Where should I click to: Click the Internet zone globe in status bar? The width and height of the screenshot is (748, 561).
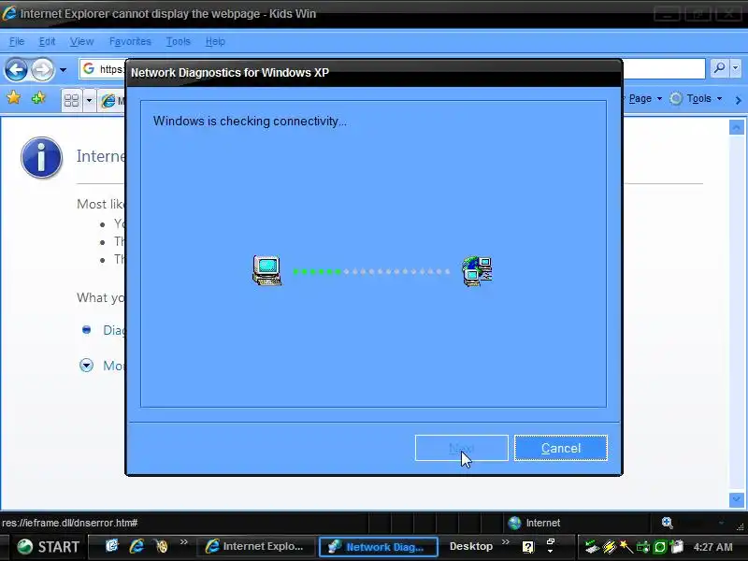point(515,523)
